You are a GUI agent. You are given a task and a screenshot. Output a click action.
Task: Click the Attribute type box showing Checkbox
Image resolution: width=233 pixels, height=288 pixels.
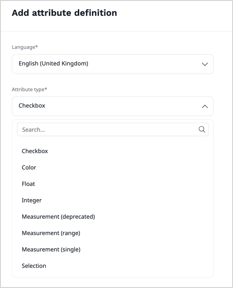tap(113, 106)
